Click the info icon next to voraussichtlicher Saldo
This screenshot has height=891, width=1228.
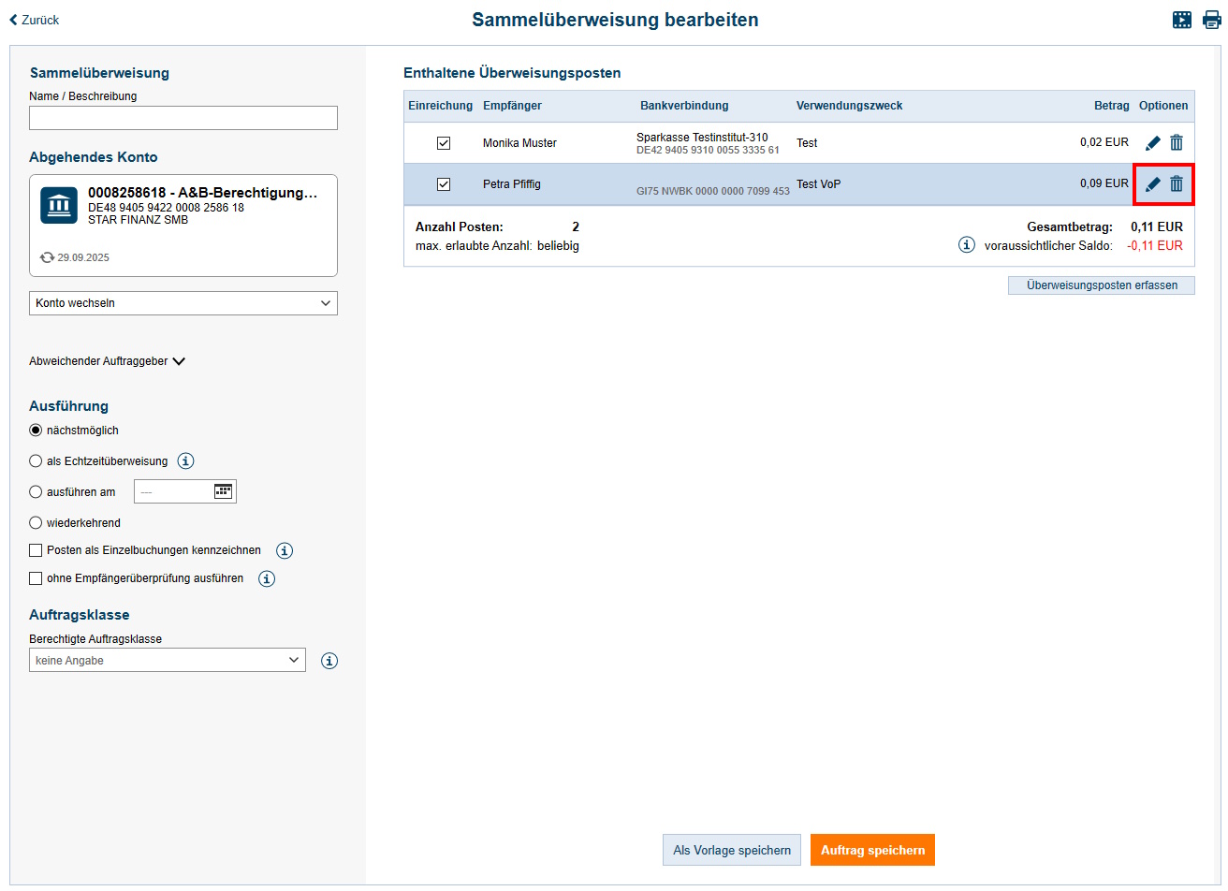[x=967, y=244]
